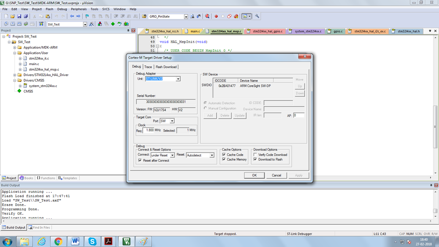This screenshot has height=247, width=439.
Task: Open the Port dropdown showing SW
Action: (x=172, y=121)
